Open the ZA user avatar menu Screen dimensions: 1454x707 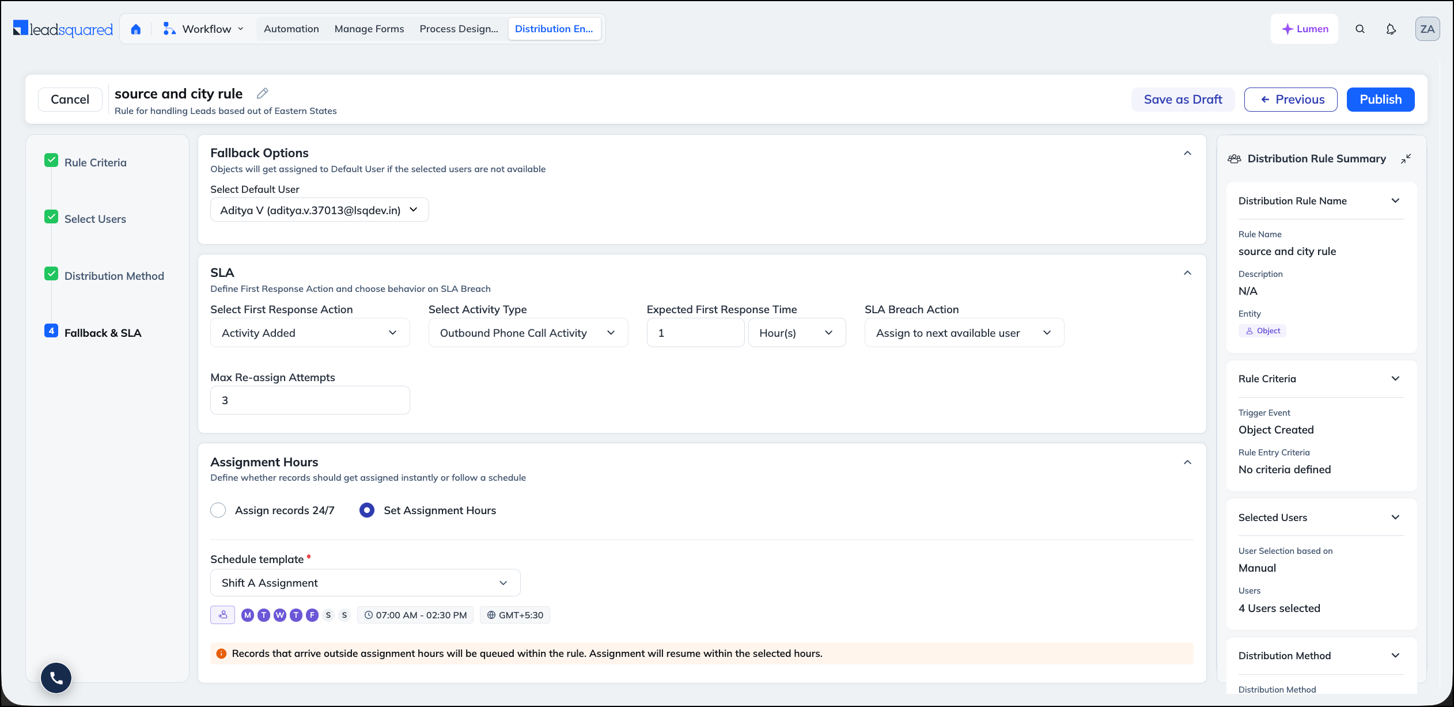pos(1428,29)
